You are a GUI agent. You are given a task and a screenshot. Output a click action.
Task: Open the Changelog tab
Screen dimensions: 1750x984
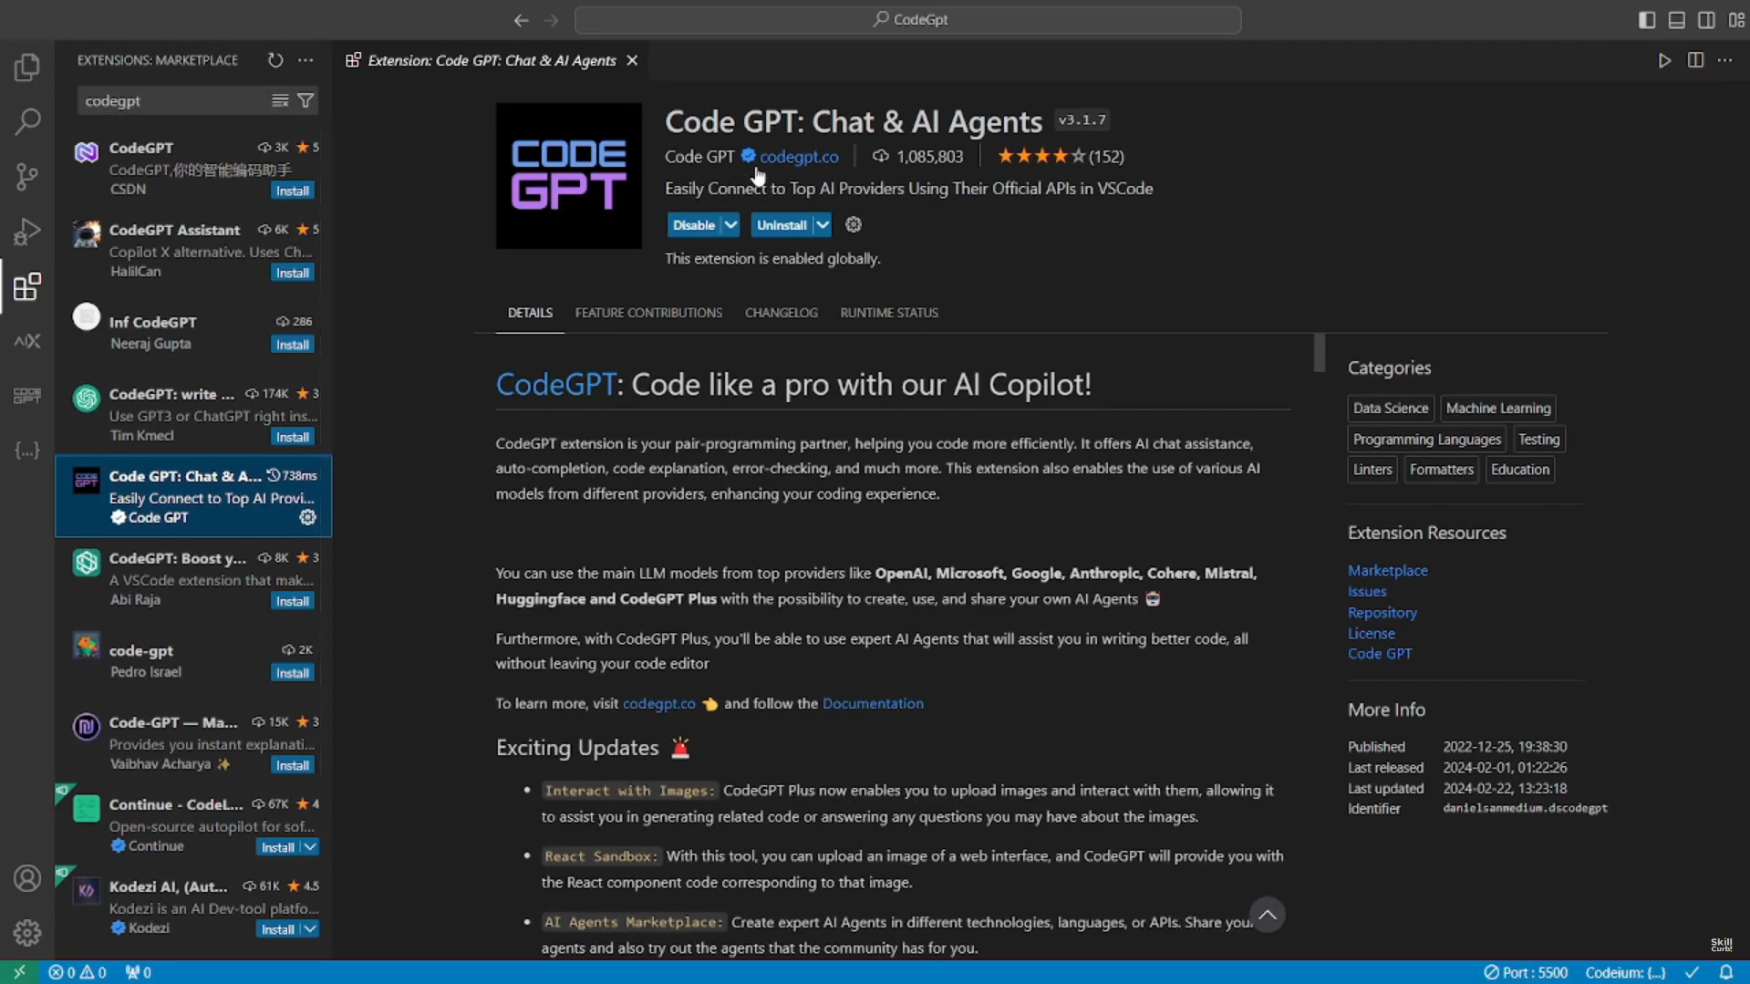(x=782, y=313)
